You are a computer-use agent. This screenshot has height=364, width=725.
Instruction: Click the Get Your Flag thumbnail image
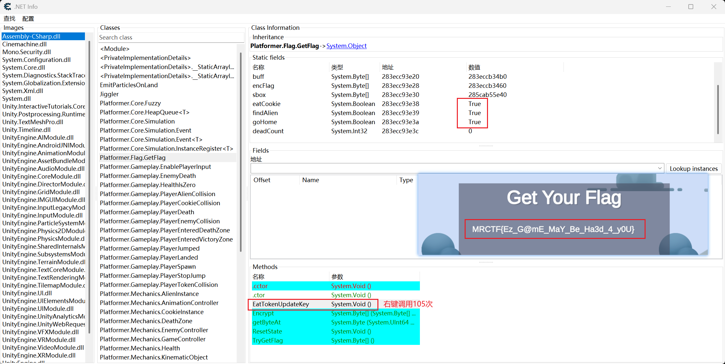(x=563, y=214)
